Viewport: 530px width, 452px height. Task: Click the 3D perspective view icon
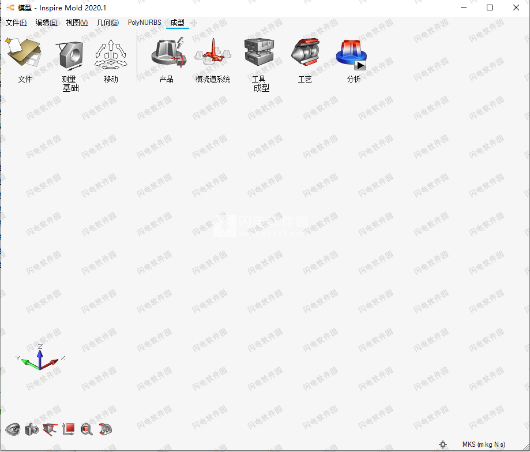[106, 429]
